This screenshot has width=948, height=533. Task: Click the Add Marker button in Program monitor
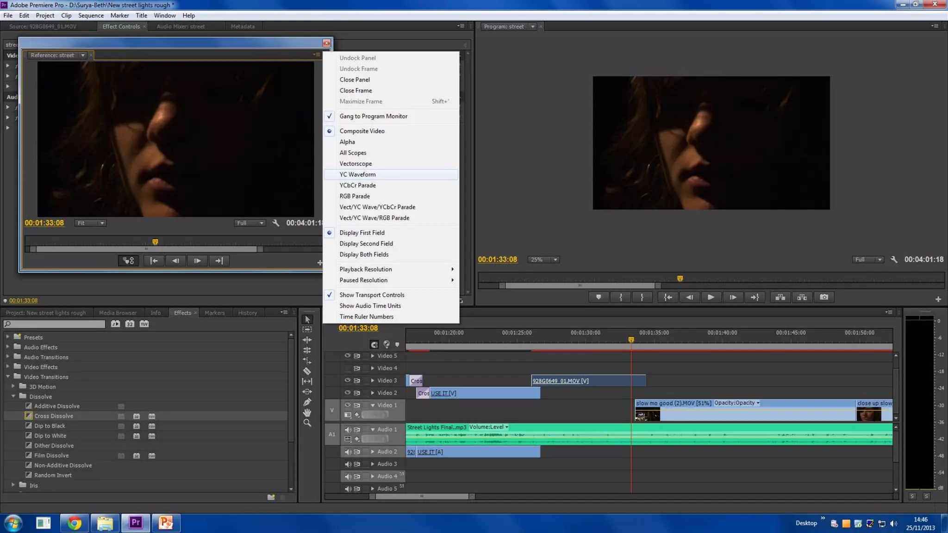[x=599, y=297]
